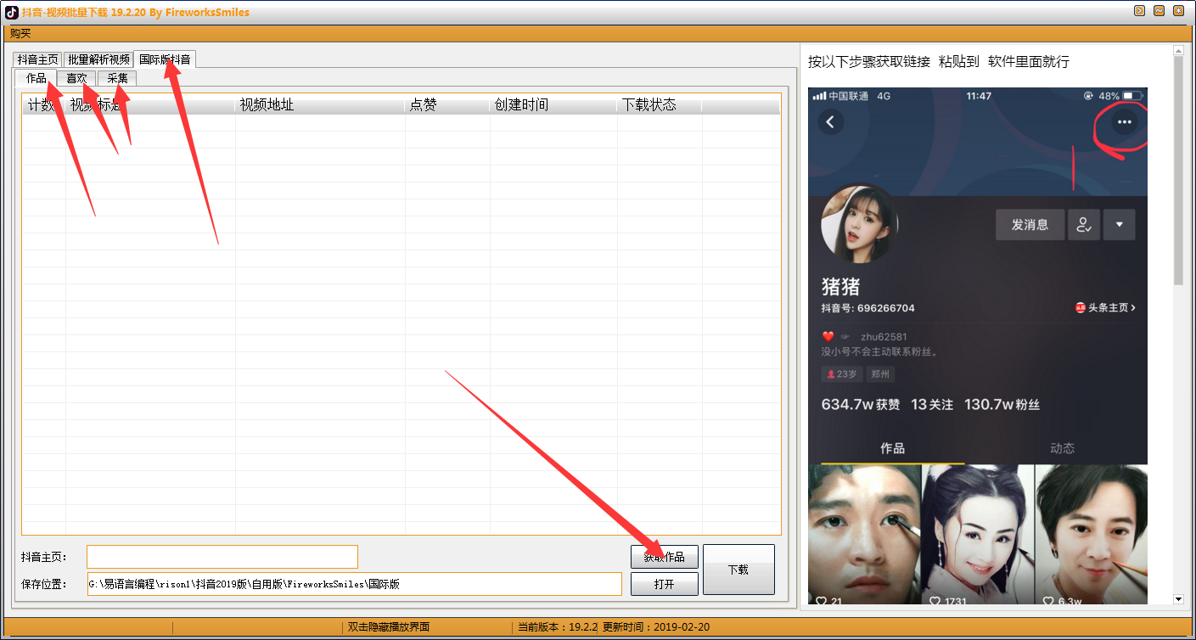This screenshot has width=1196, height=640.
Task: Open the video thumbnail with 21 likes
Action: 864,535
